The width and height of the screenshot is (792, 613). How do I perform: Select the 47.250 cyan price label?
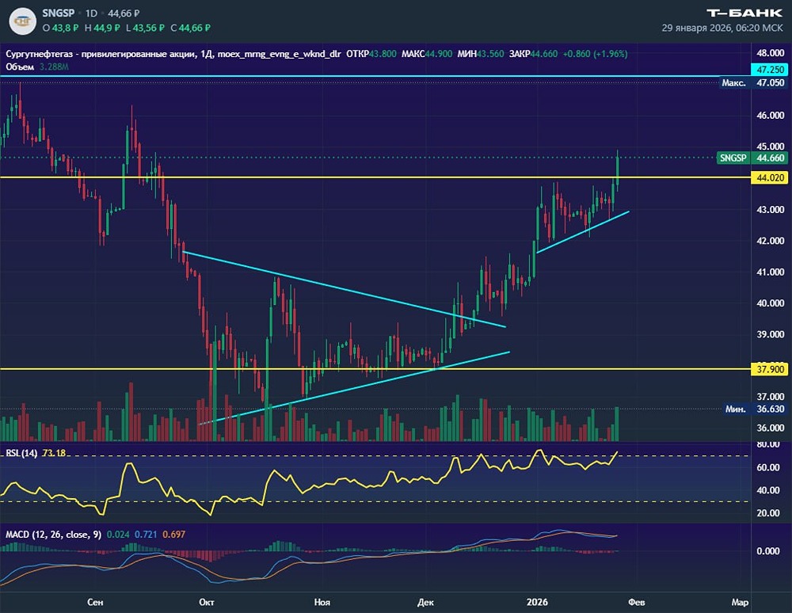coord(769,70)
